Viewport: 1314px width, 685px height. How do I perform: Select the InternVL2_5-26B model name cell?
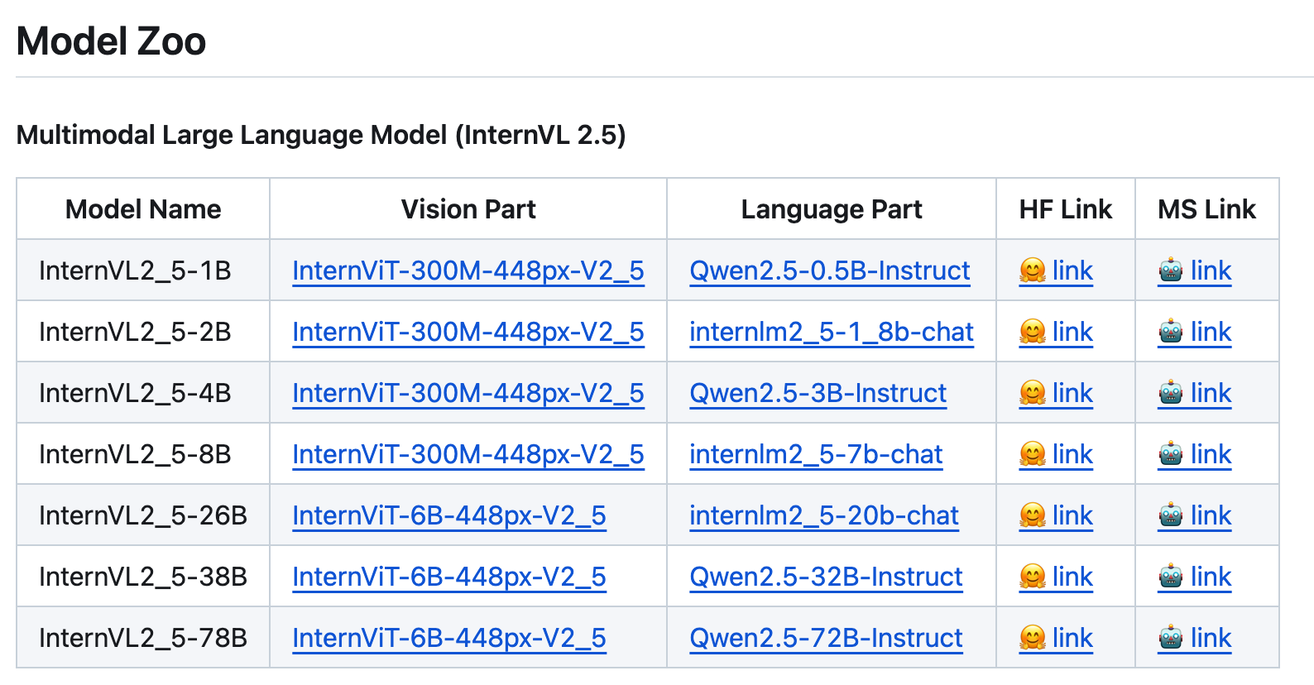(x=143, y=515)
